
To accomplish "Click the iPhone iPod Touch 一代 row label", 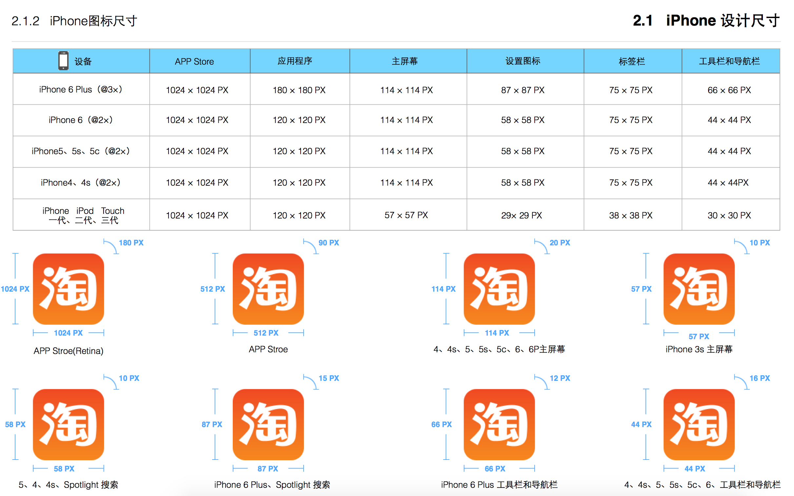I will [83, 215].
